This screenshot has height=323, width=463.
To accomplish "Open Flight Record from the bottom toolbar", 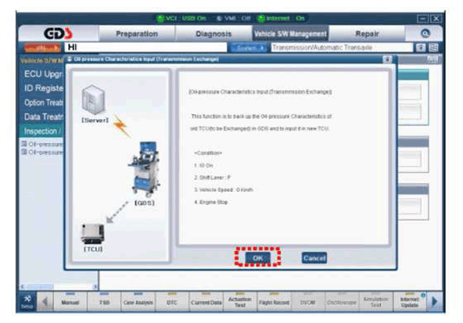I will 274,302.
